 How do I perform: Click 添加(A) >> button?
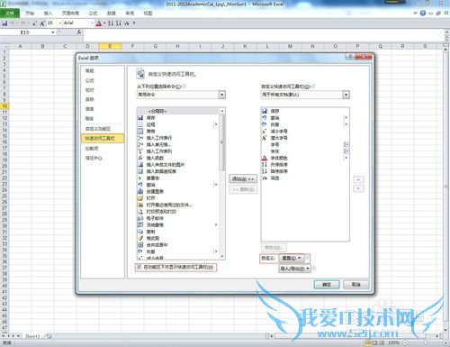point(243,179)
